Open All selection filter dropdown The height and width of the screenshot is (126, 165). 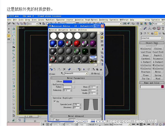pyautogui.click(x=37, y=24)
